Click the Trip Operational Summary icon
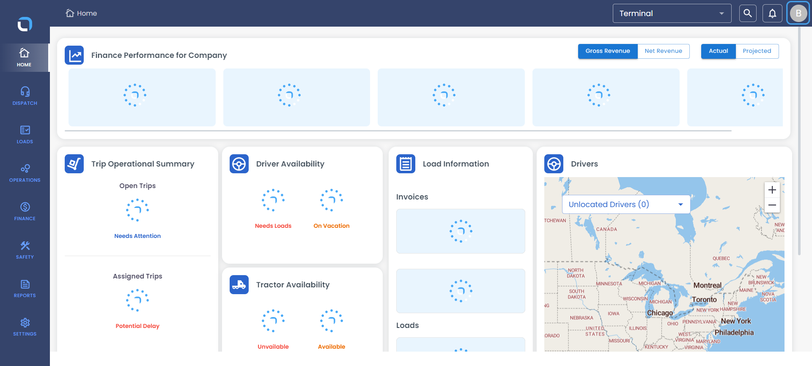The height and width of the screenshot is (366, 812). click(x=74, y=164)
